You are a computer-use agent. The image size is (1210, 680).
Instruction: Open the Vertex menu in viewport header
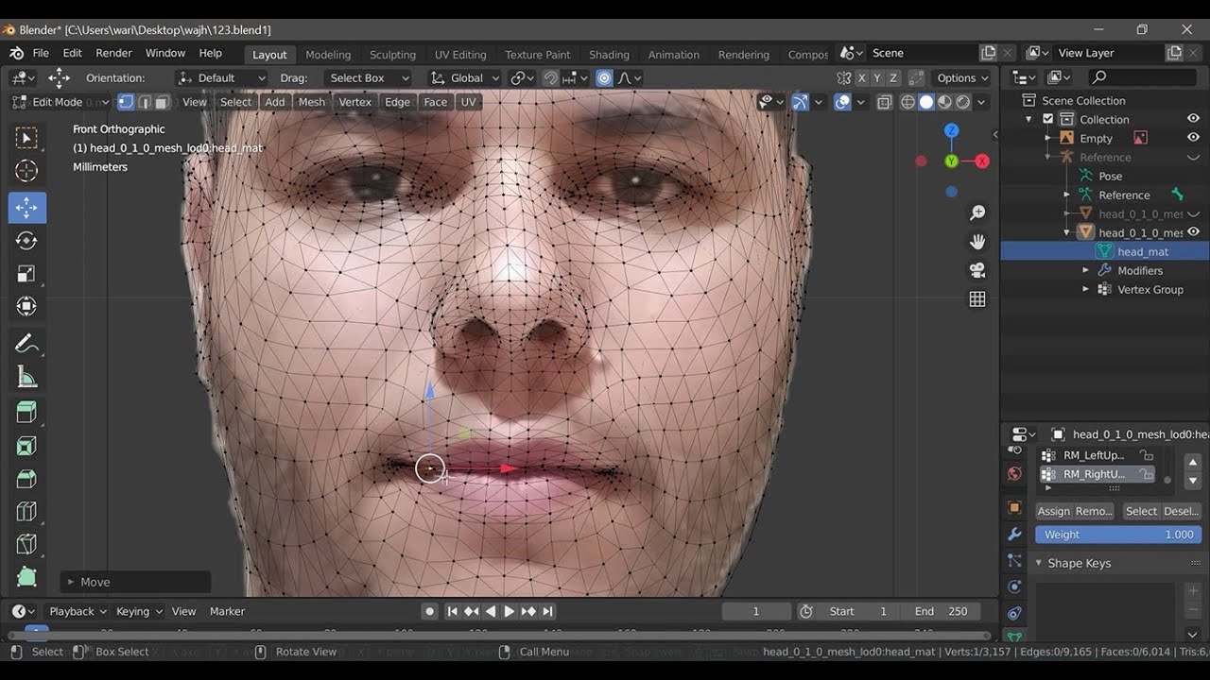point(354,102)
